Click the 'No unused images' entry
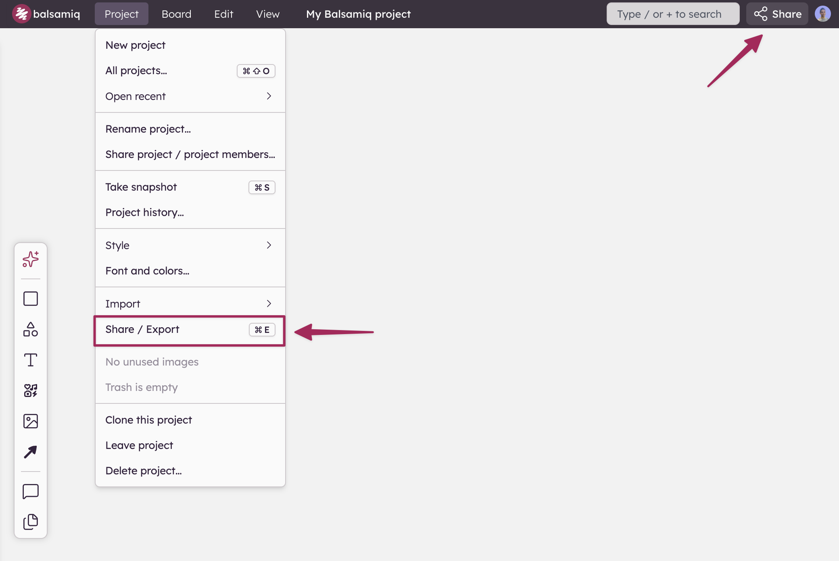Image resolution: width=839 pixels, height=561 pixels. click(x=190, y=362)
